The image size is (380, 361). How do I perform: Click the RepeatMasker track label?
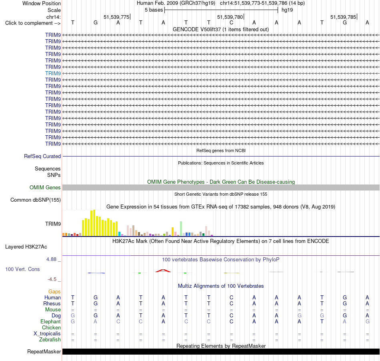pyautogui.click(x=44, y=351)
